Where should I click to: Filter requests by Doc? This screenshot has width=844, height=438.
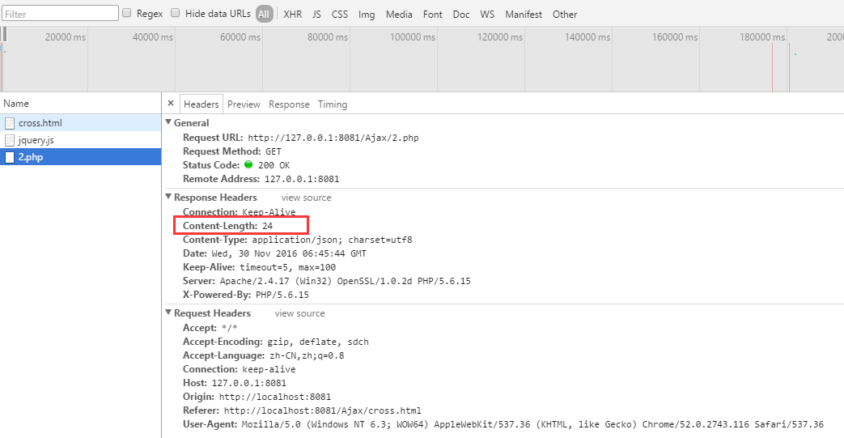[460, 15]
